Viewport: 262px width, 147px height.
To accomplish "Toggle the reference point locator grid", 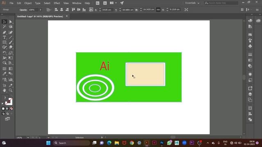I will point(91,9).
